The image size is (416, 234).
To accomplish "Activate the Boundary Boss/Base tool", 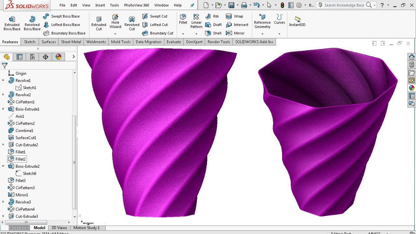I will (x=64, y=33).
